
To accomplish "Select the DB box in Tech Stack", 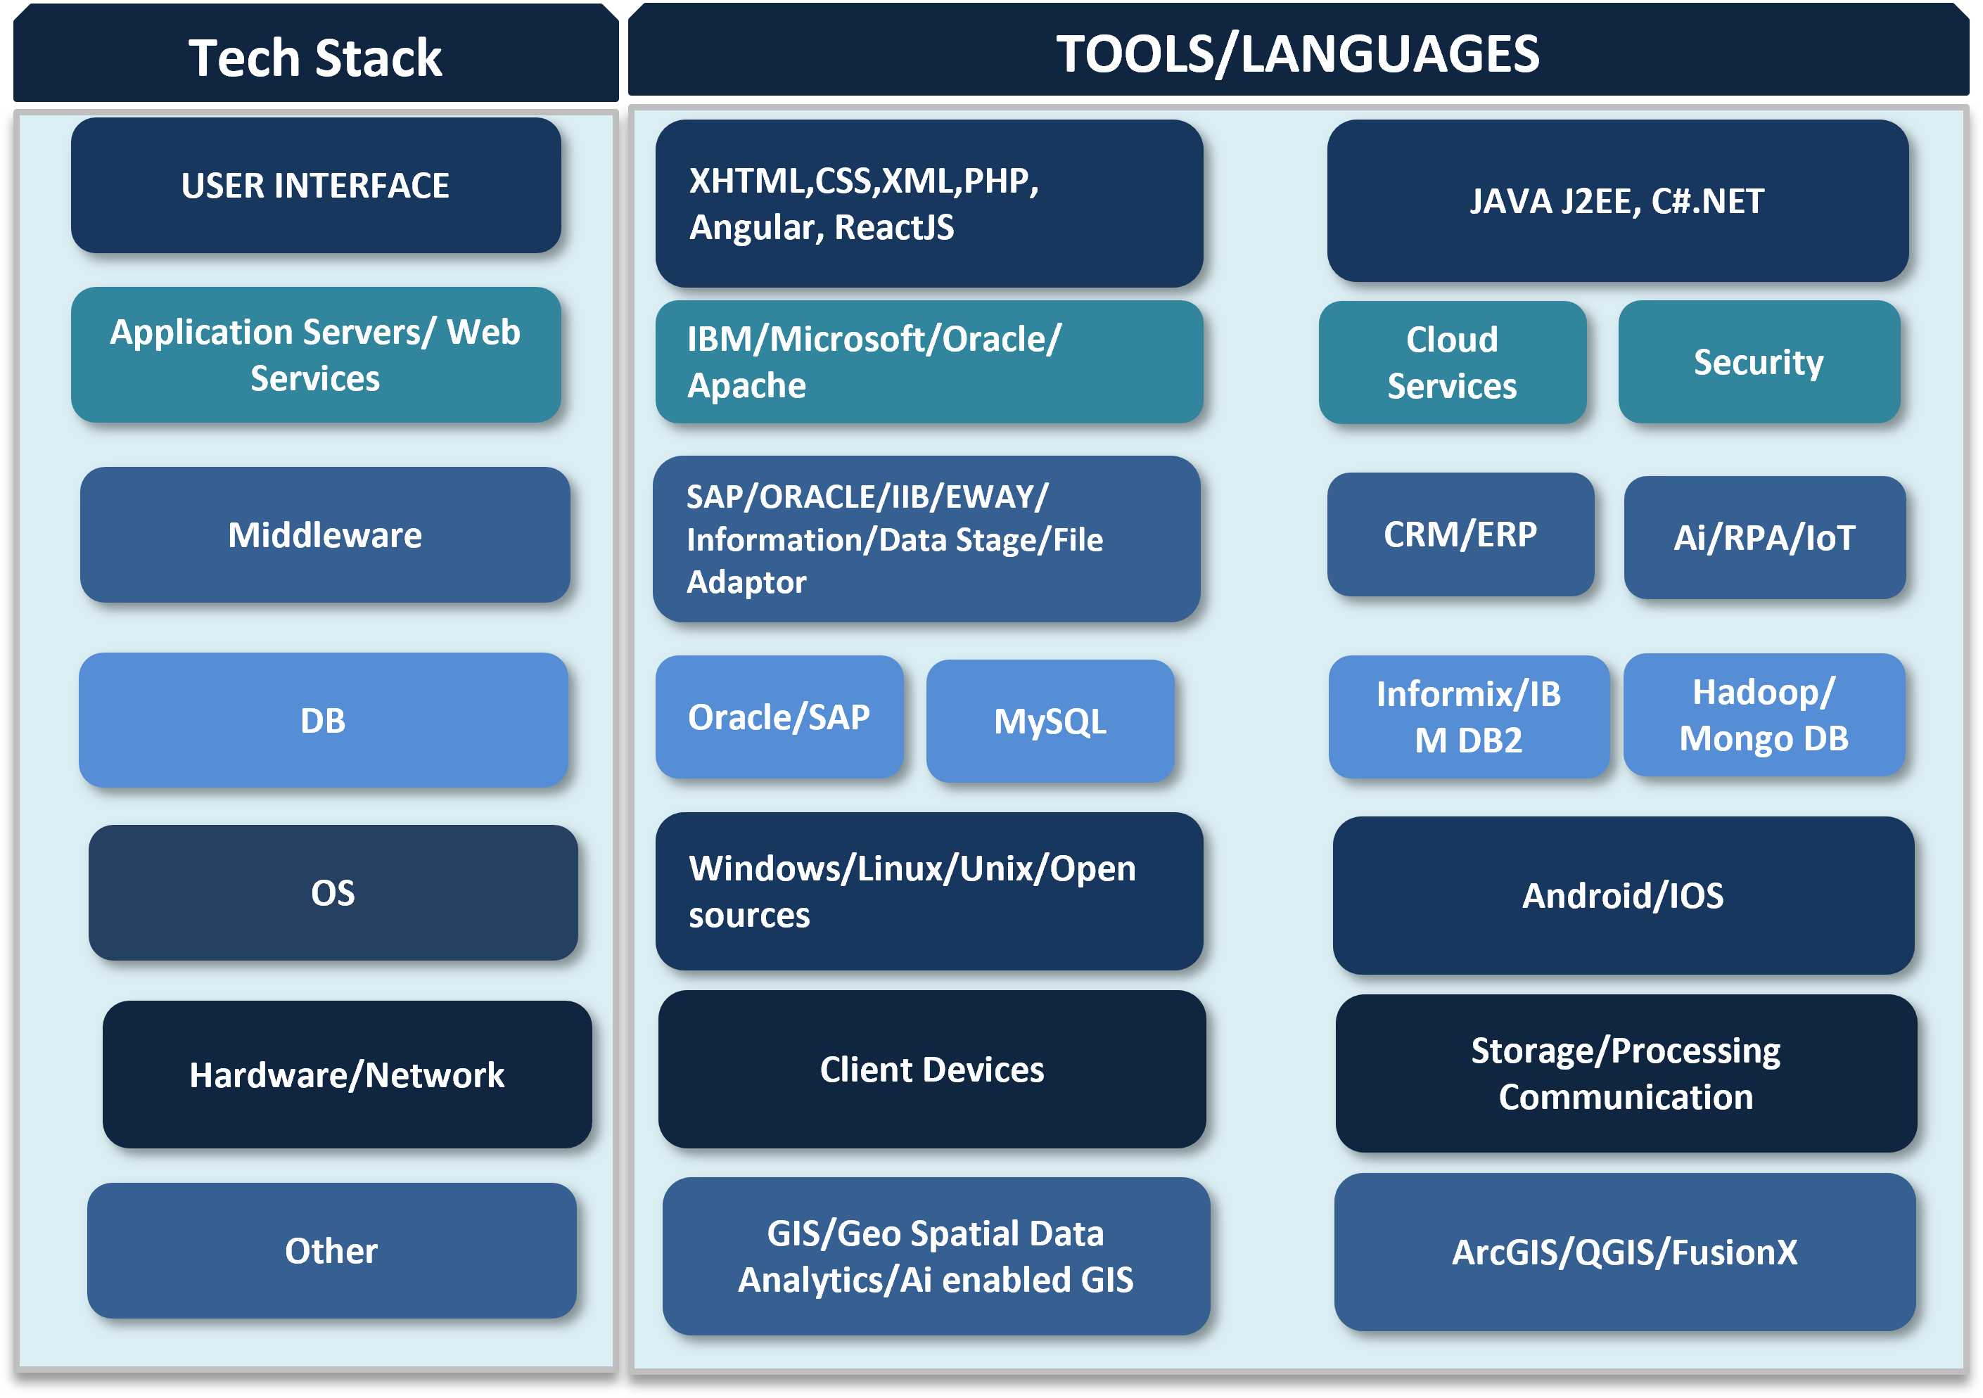I will [323, 720].
